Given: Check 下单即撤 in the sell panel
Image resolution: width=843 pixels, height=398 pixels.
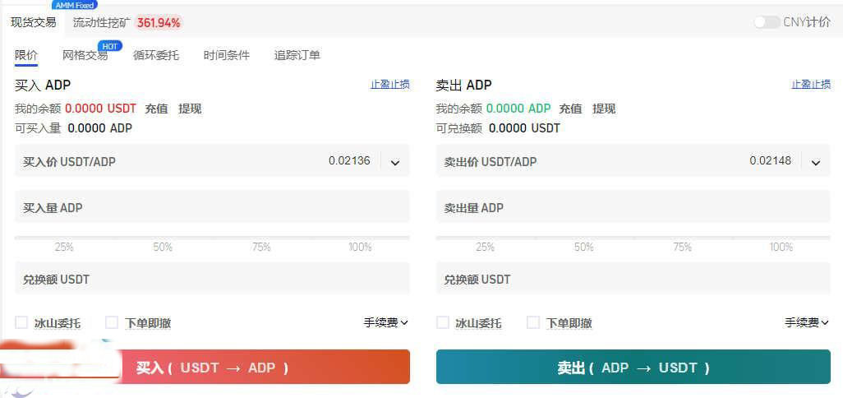Looking at the screenshot, I should [533, 323].
